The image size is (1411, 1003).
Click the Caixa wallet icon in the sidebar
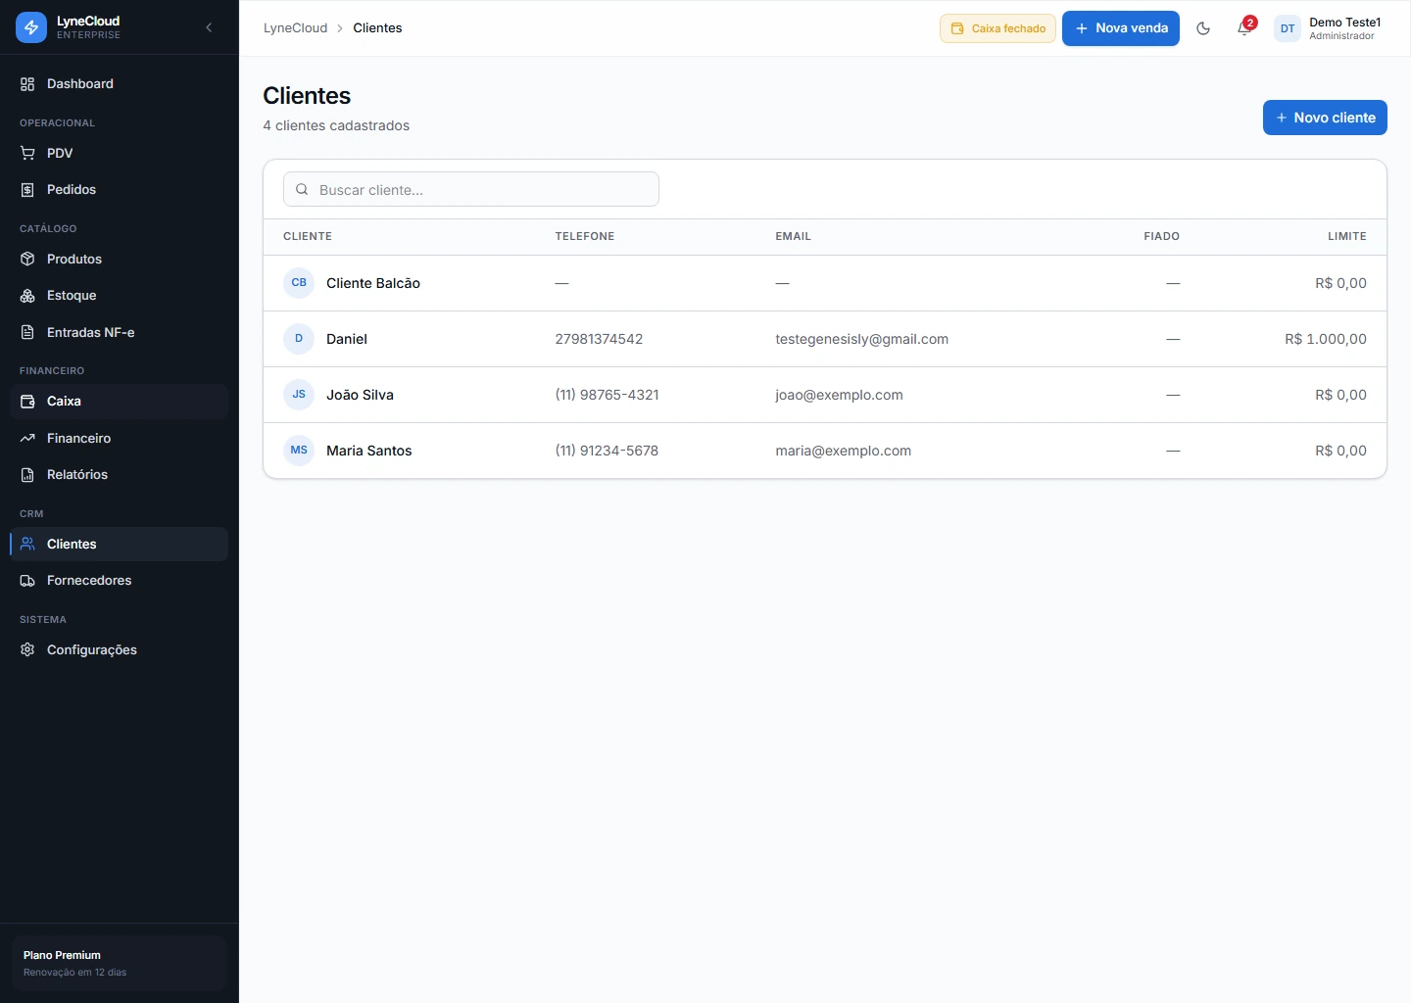pyautogui.click(x=27, y=402)
